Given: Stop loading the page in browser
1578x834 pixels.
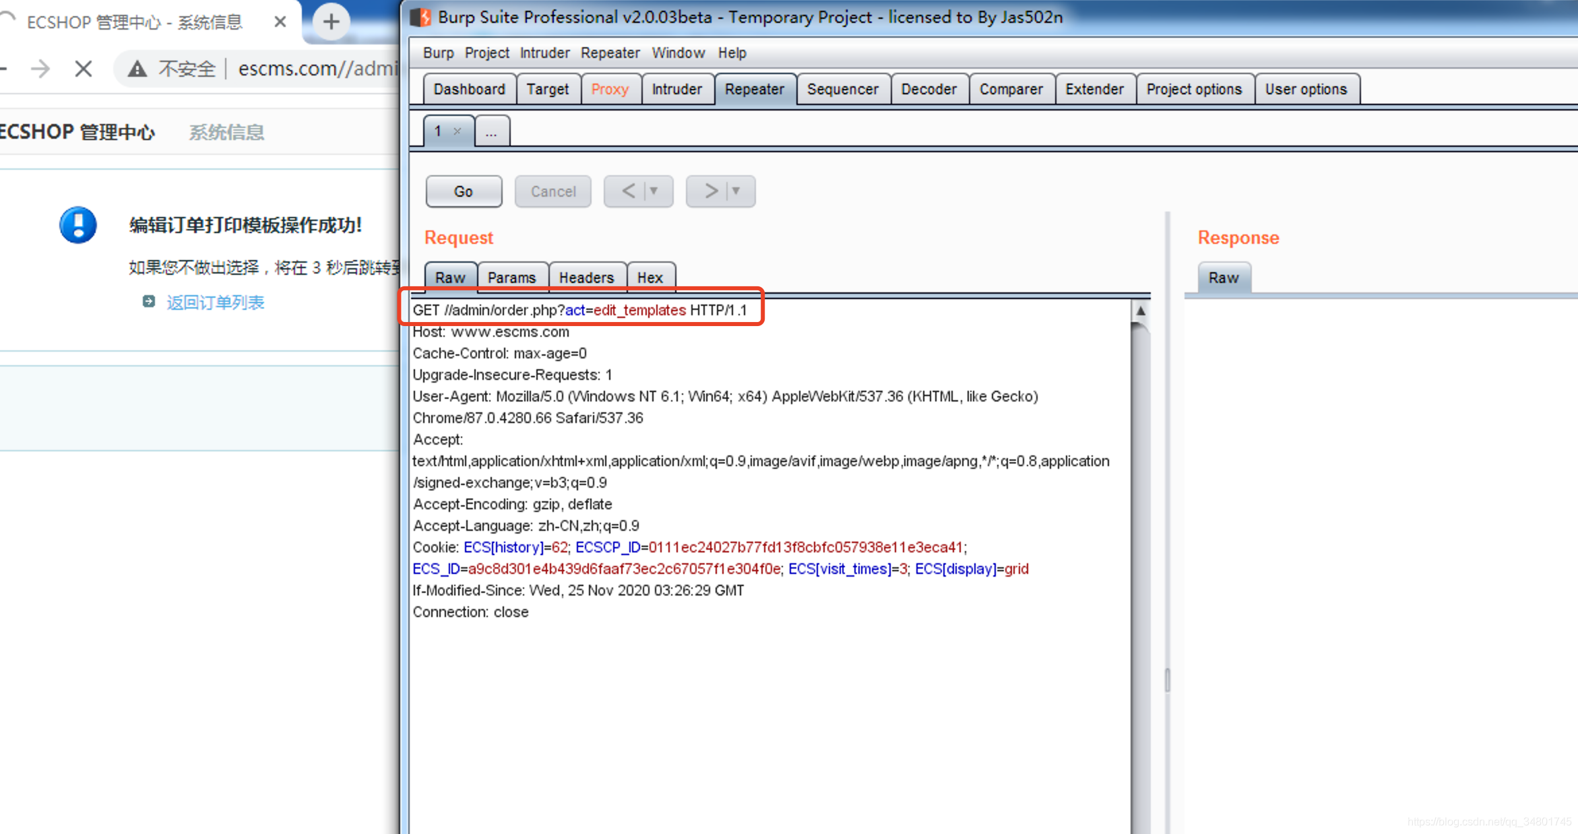Looking at the screenshot, I should (84, 68).
